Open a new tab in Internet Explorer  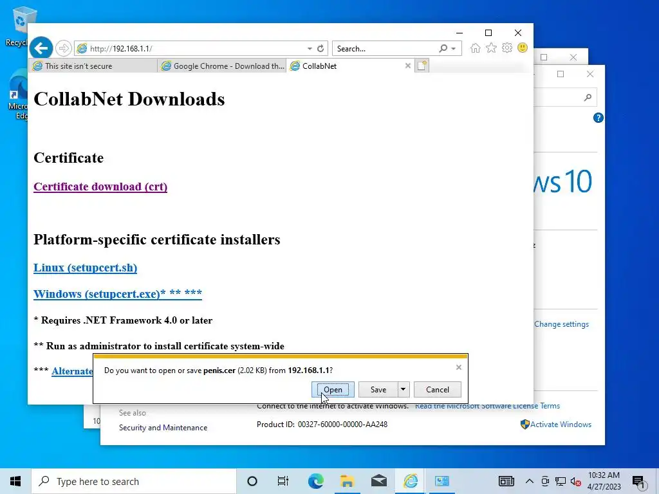tap(422, 66)
